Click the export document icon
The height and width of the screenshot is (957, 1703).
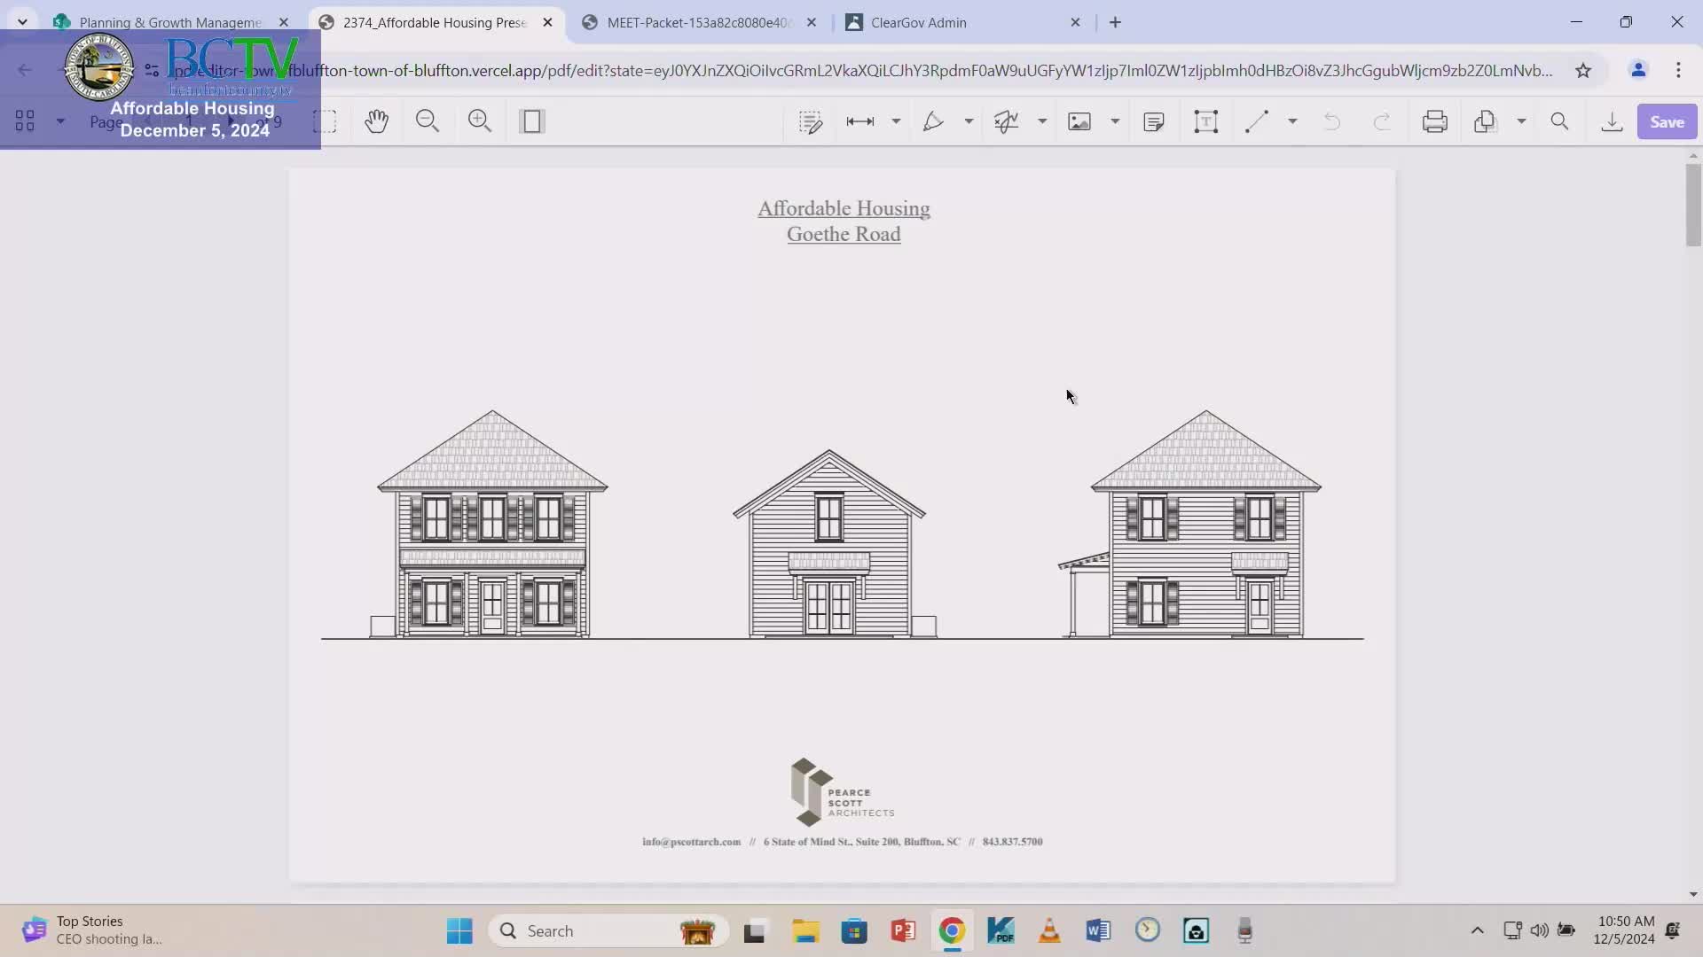point(1485,121)
